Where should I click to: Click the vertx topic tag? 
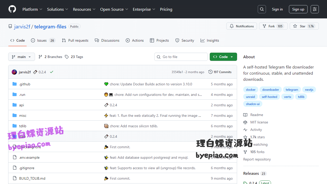288,97
